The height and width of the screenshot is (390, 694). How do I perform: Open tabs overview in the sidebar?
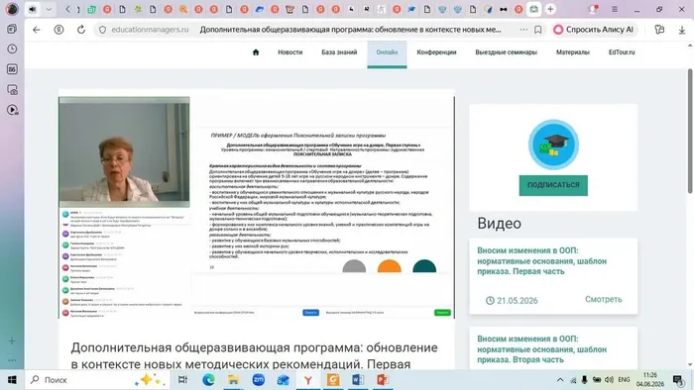coord(12,29)
